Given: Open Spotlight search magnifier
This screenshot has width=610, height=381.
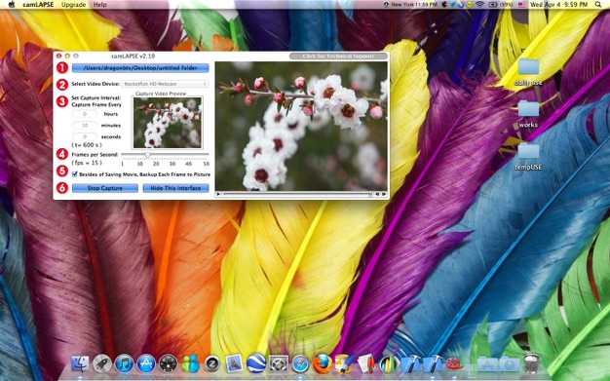Looking at the screenshot, I should (x=598, y=5).
